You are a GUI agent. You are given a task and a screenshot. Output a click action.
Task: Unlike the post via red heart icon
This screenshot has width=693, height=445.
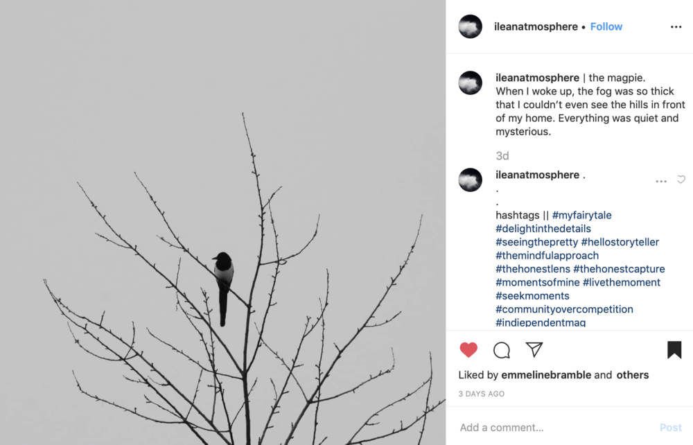(468, 350)
